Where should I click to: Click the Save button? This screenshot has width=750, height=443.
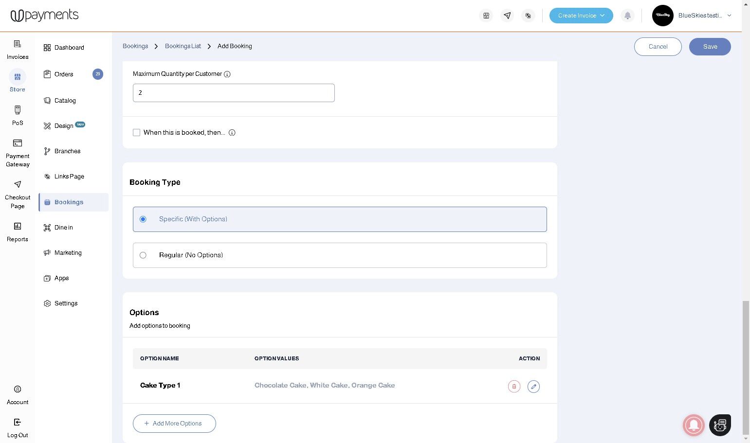click(x=710, y=47)
